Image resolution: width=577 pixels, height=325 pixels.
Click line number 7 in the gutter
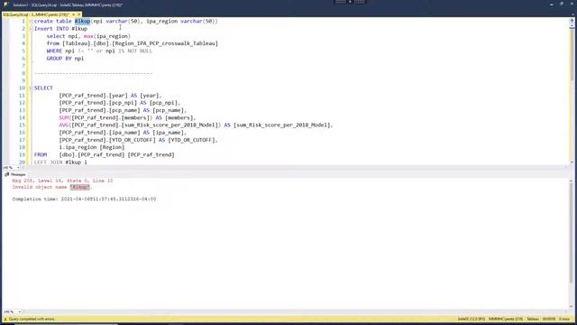(x=23, y=66)
